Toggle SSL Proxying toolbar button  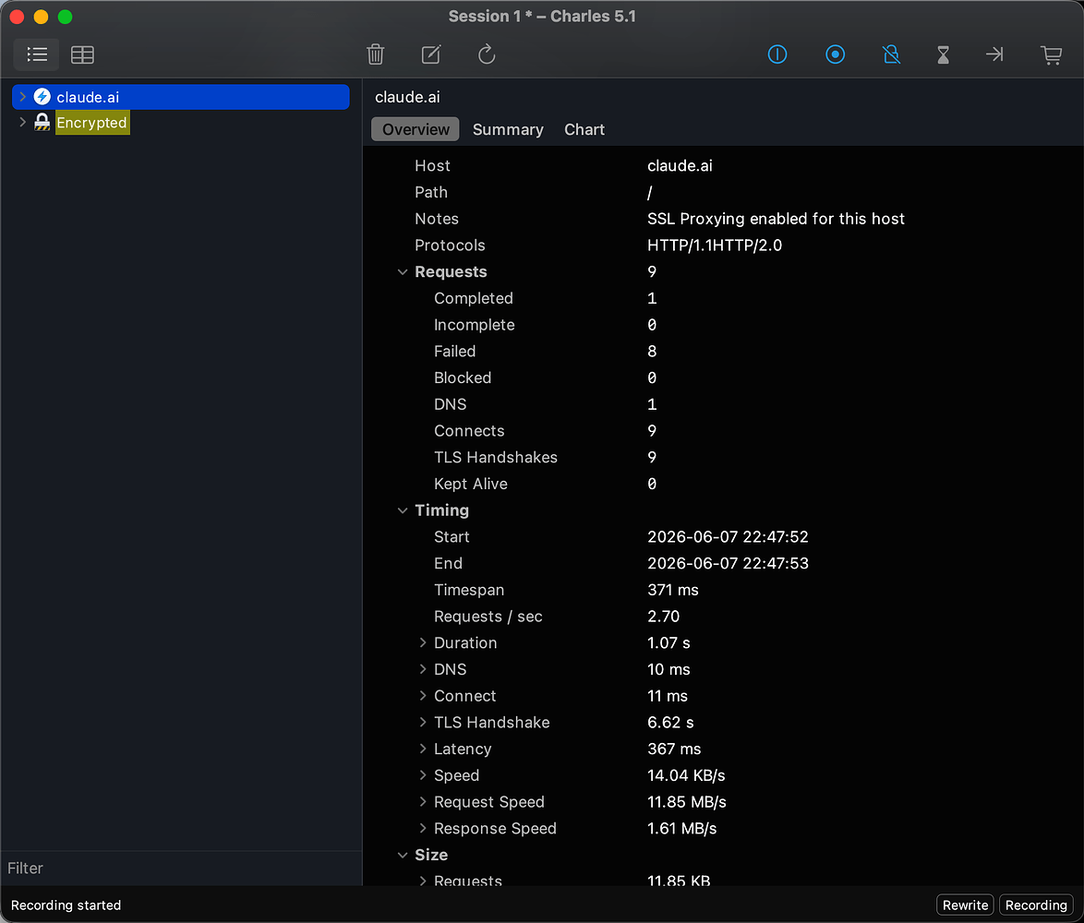[777, 54]
